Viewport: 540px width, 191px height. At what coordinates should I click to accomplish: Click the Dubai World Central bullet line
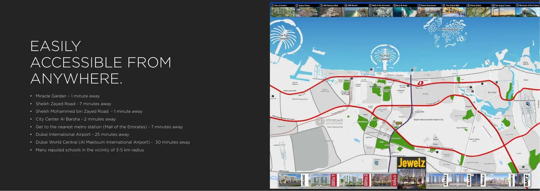[113, 142]
